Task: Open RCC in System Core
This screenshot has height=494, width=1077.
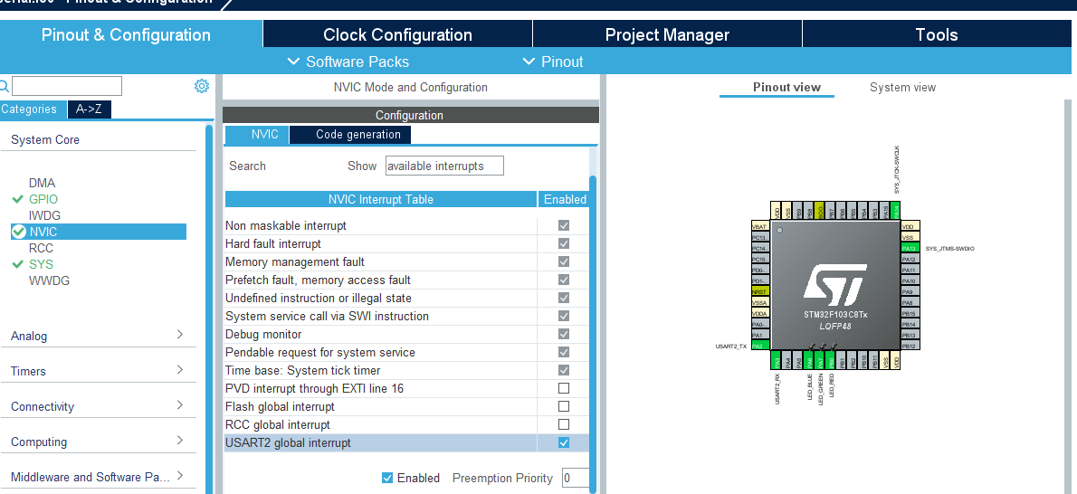Action: pos(42,248)
